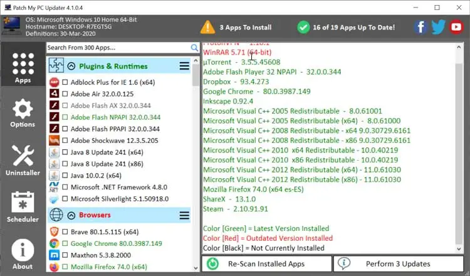Click the WinRAR 5.71 (64-bit) entry
This screenshot has width=470, height=276.
[x=237, y=52]
